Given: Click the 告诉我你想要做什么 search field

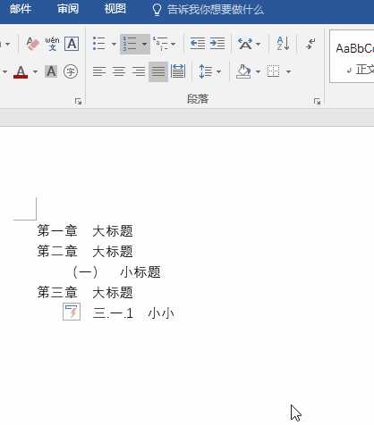Looking at the screenshot, I should click(208, 10).
